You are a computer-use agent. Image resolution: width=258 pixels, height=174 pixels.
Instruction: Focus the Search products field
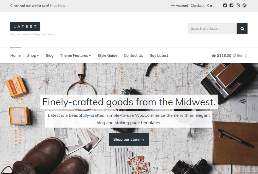(x=212, y=29)
